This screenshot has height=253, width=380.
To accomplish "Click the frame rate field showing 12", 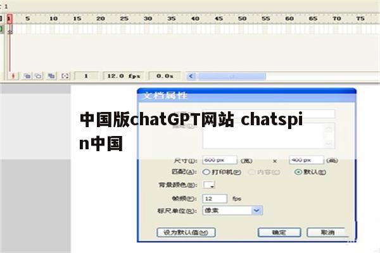I will click(215, 199).
